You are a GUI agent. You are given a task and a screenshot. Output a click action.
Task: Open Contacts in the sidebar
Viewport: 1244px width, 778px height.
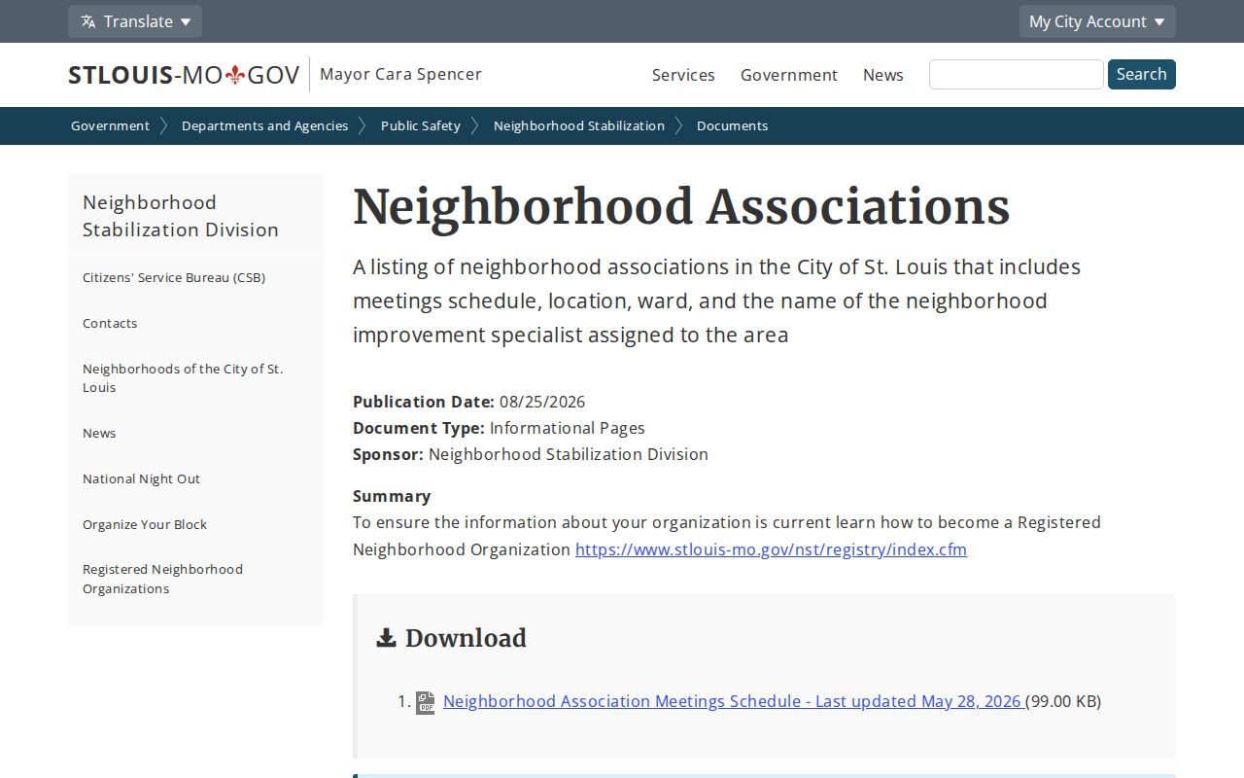[x=110, y=323]
